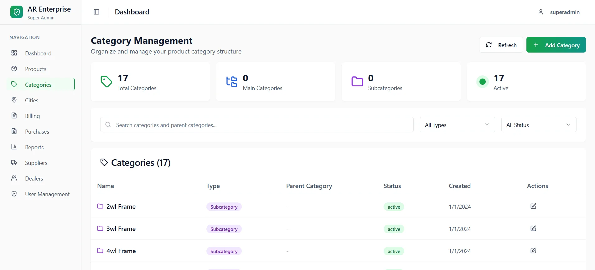Click the green tag icon in Total Categories card
The image size is (595, 270).
coord(106,82)
